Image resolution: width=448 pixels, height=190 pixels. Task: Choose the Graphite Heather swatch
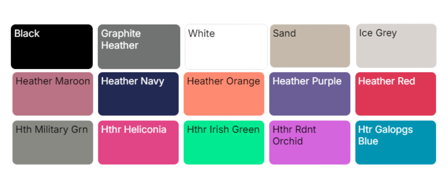point(139,47)
